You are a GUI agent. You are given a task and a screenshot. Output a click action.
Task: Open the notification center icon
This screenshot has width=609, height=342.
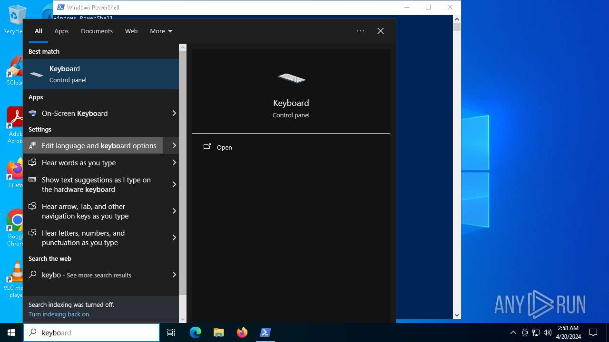pyautogui.click(x=593, y=332)
